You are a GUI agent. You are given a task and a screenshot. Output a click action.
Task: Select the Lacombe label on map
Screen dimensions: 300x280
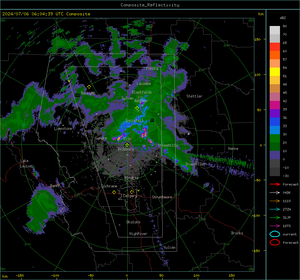tap(144, 84)
